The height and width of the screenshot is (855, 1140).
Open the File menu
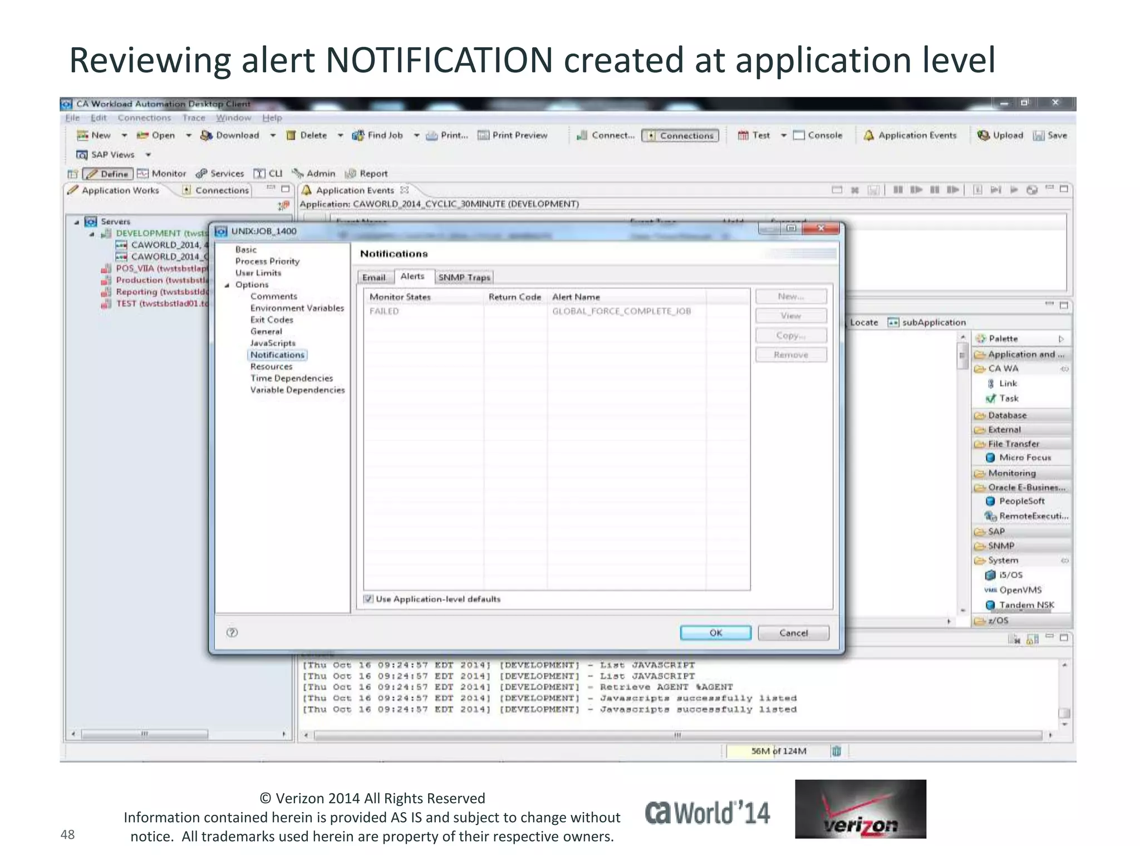click(72, 118)
